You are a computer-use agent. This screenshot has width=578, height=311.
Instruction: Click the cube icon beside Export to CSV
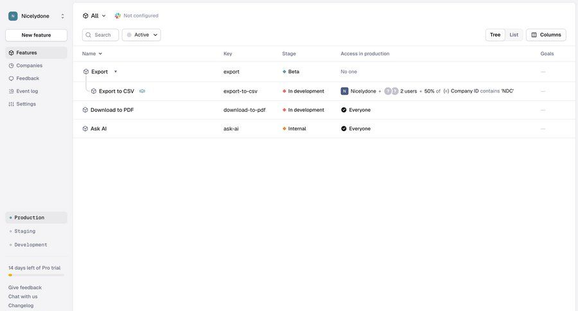tap(94, 91)
